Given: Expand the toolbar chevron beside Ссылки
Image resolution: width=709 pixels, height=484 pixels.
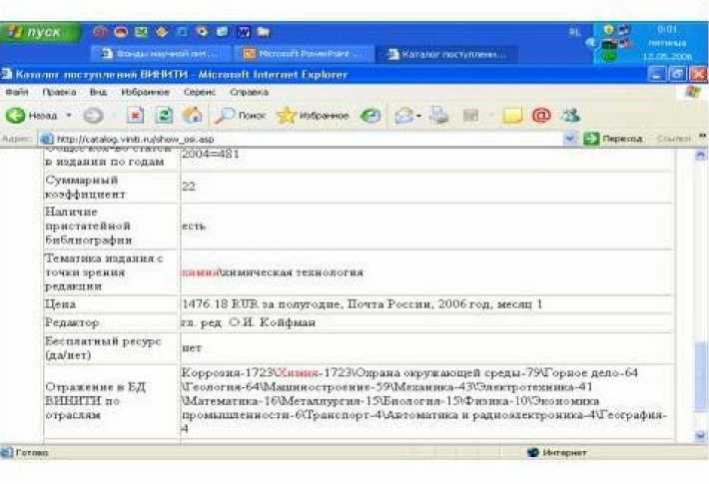Looking at the screenshot, I should point(702,136).
